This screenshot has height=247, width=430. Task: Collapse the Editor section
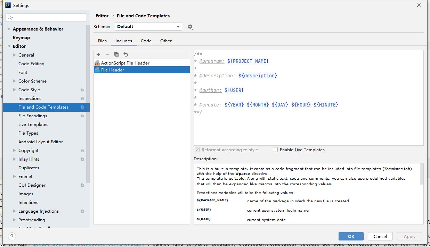click(x=9, y=46)
